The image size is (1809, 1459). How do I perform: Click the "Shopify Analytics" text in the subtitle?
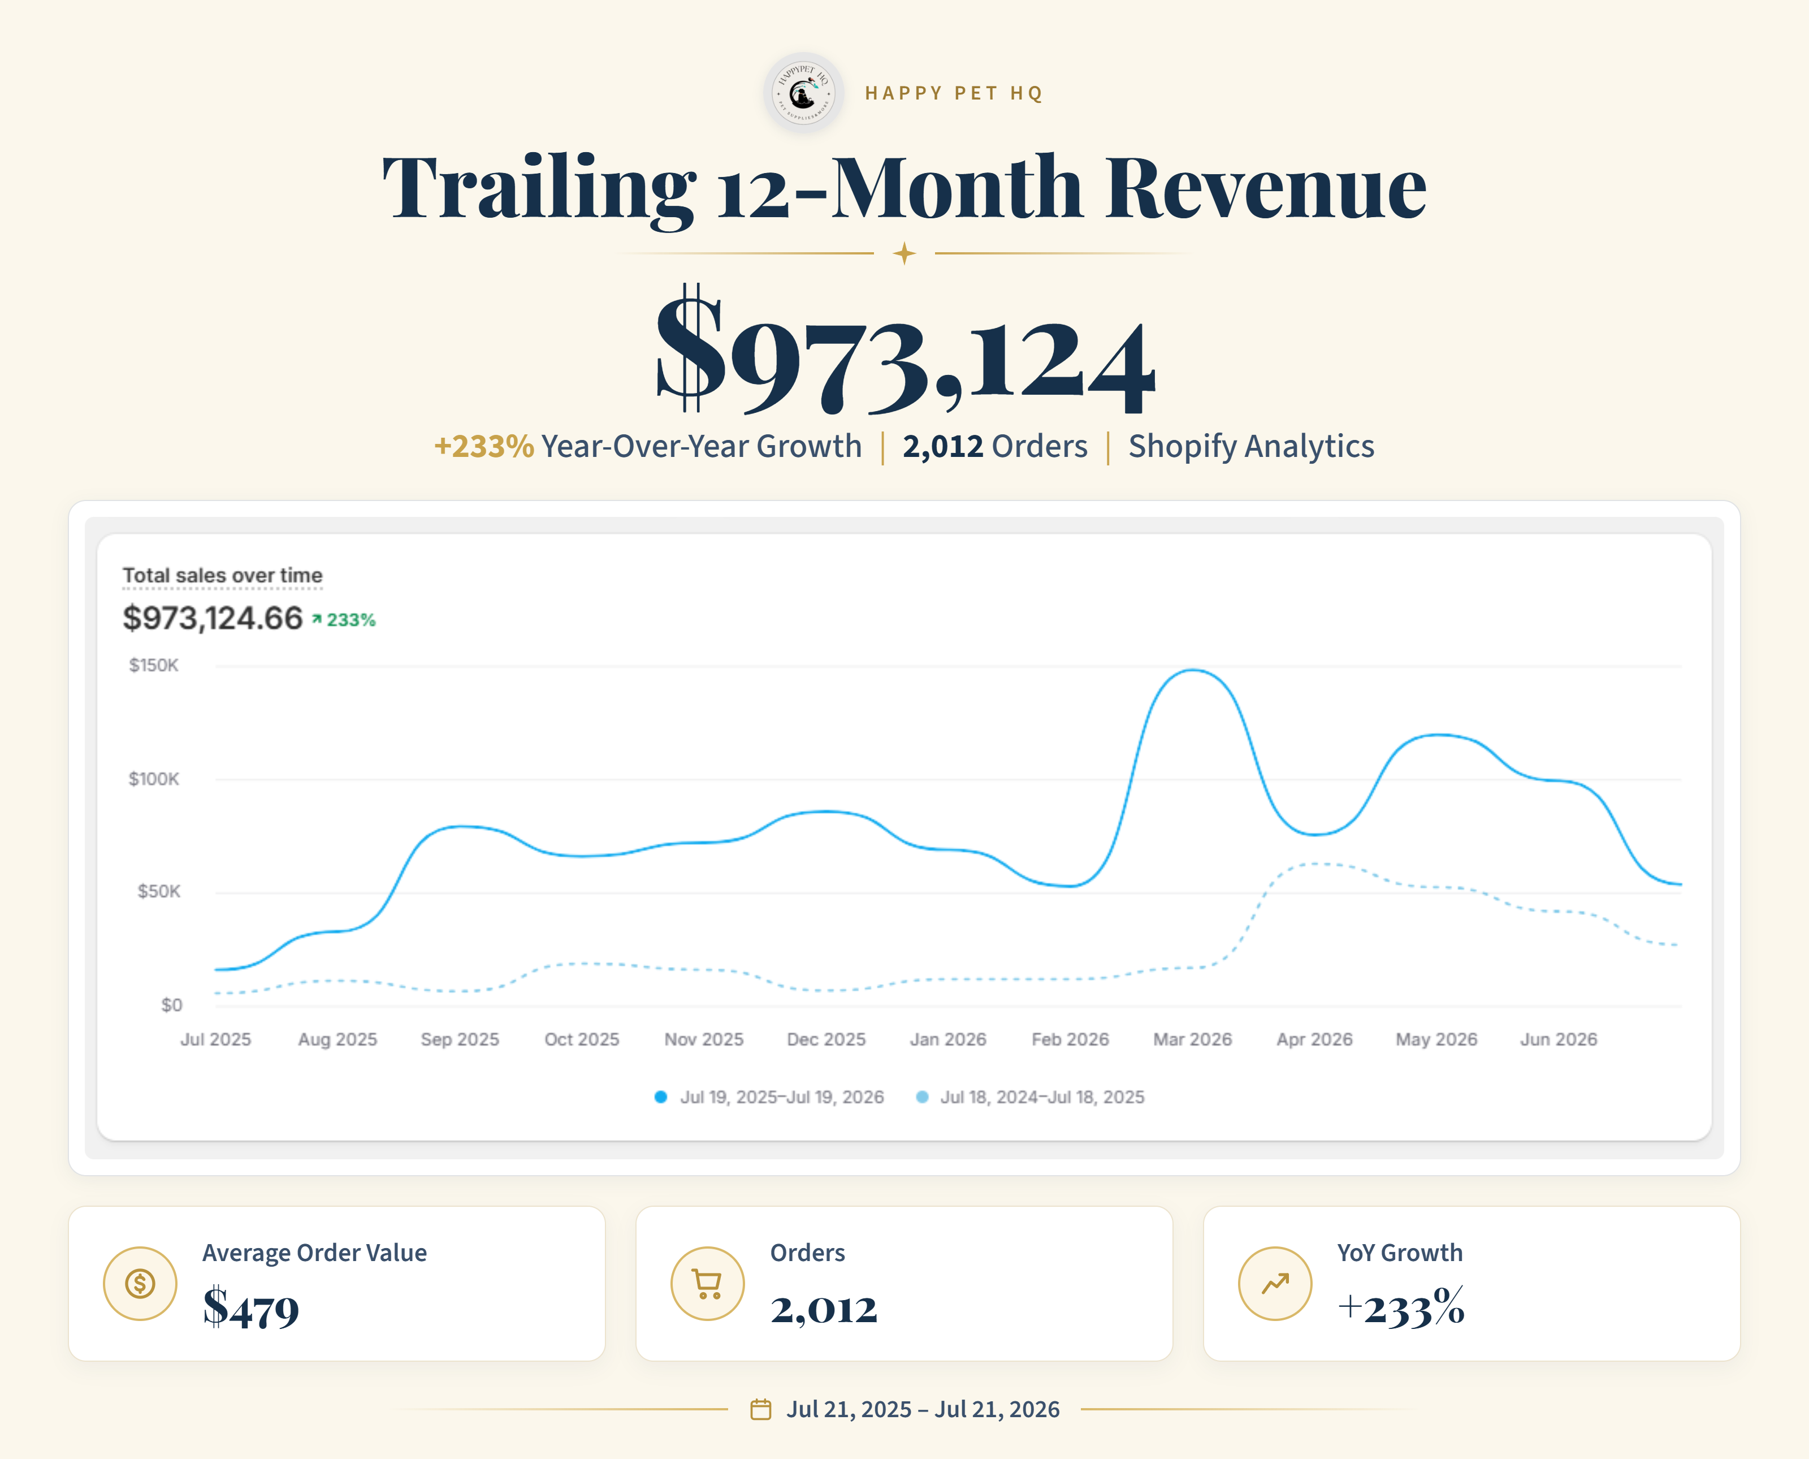tap(1251, 446)
